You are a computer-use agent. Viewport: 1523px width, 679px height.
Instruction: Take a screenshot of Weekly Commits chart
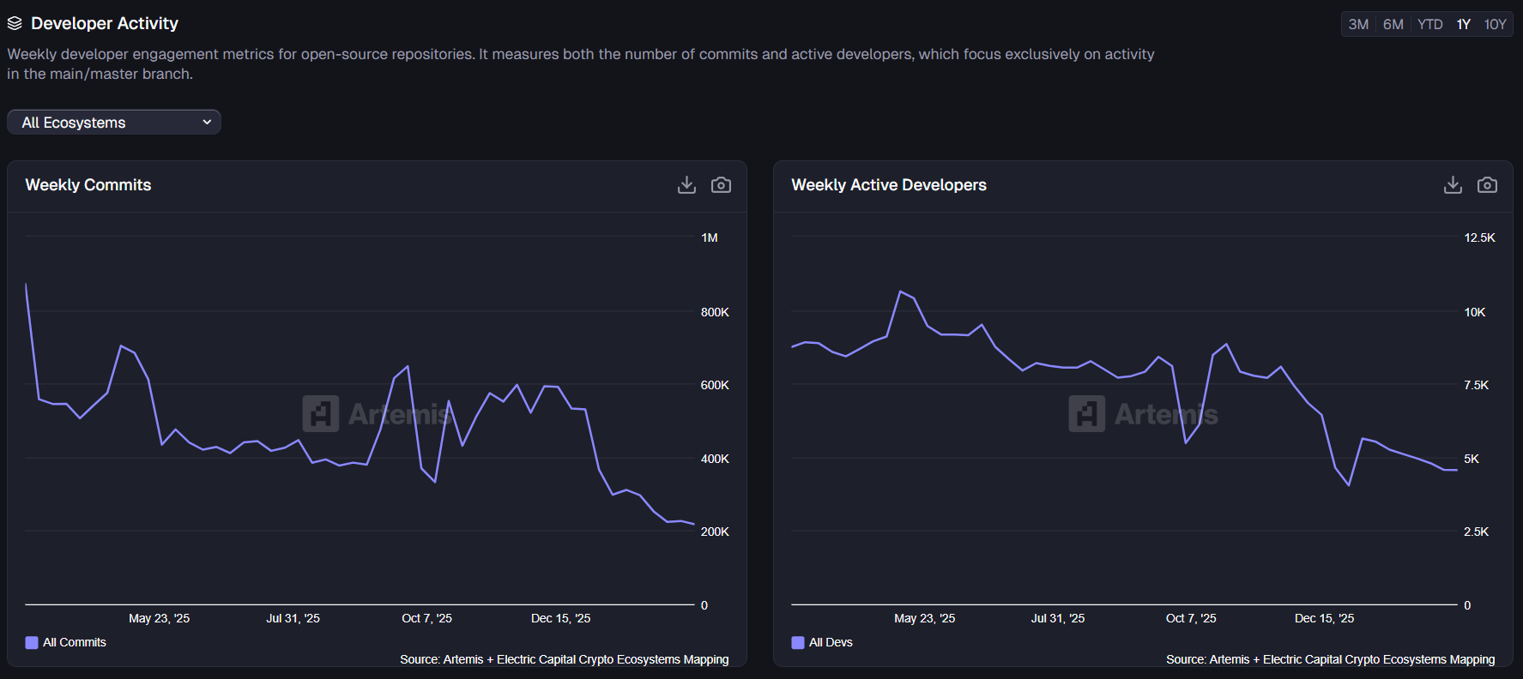[x=721, y=185]
